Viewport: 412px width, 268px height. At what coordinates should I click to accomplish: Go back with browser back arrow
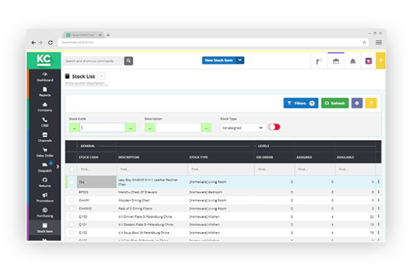coord(34,42)
